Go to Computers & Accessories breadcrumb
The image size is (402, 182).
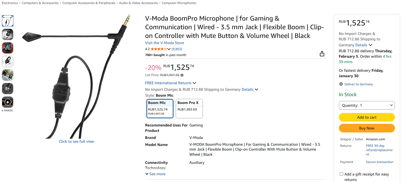pos(40,3)
